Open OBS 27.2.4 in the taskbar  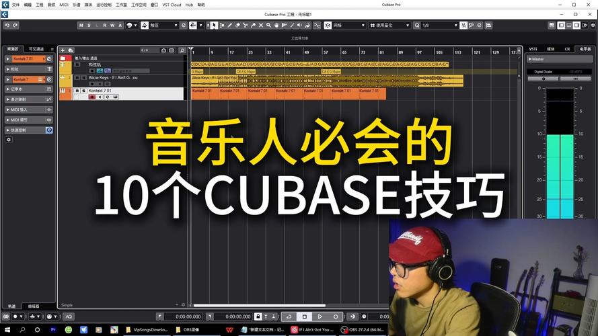coord(363,329)
